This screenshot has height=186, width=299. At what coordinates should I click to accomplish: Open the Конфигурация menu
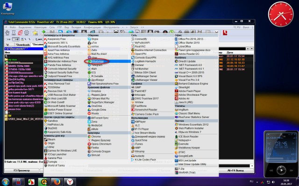tap(92, 27)
